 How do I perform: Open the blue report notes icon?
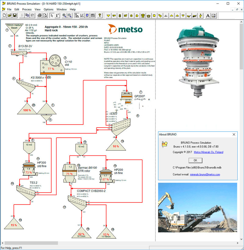[x=87, y=16]
